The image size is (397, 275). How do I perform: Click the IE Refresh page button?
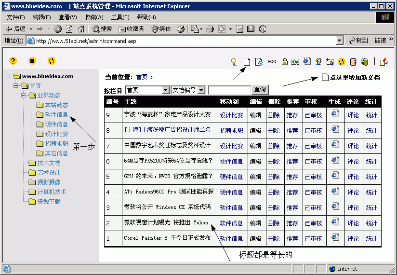click(69, 29)
